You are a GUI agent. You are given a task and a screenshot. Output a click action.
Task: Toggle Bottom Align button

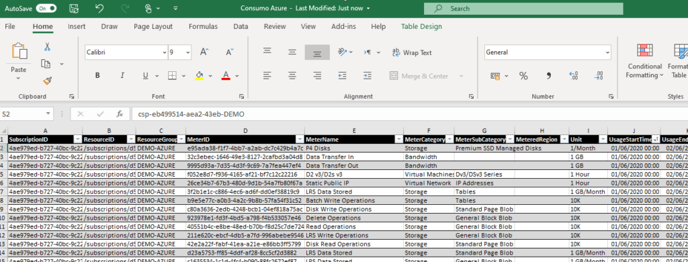tap(317, 52)
